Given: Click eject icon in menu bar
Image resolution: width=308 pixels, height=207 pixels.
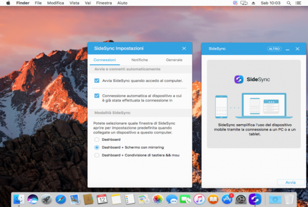Looking at the screenshot, I should coord(253,3).
